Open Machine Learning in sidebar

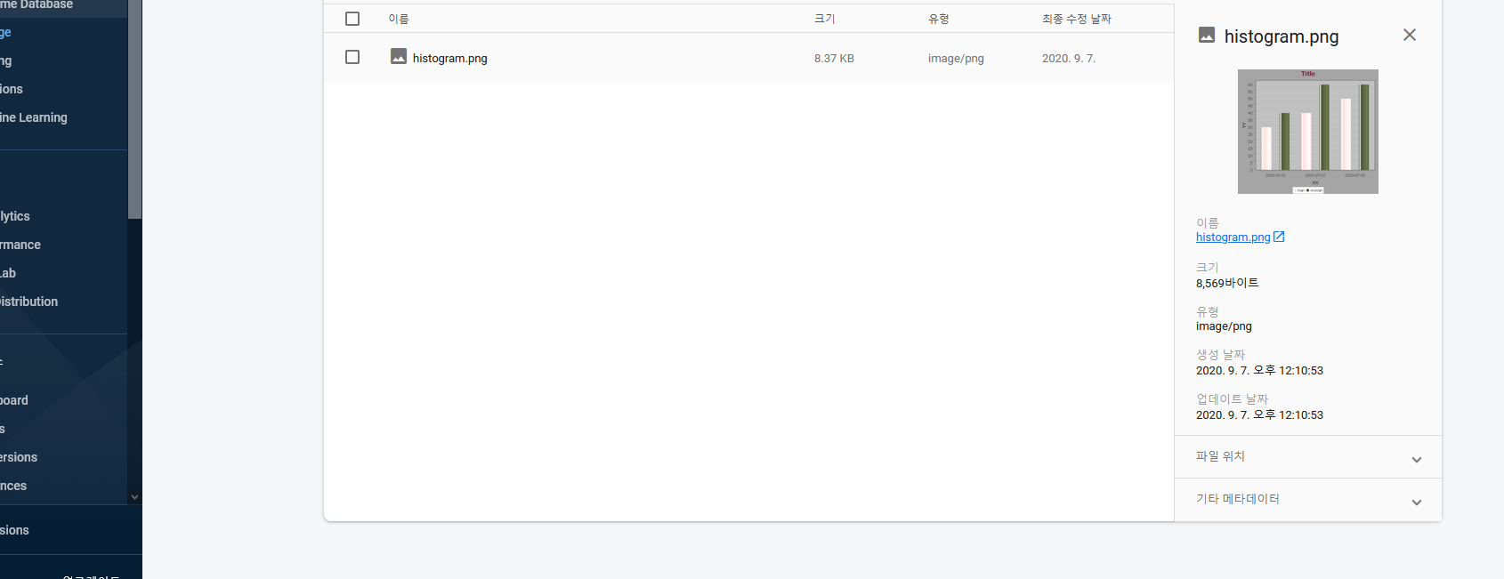click(34, 117)
